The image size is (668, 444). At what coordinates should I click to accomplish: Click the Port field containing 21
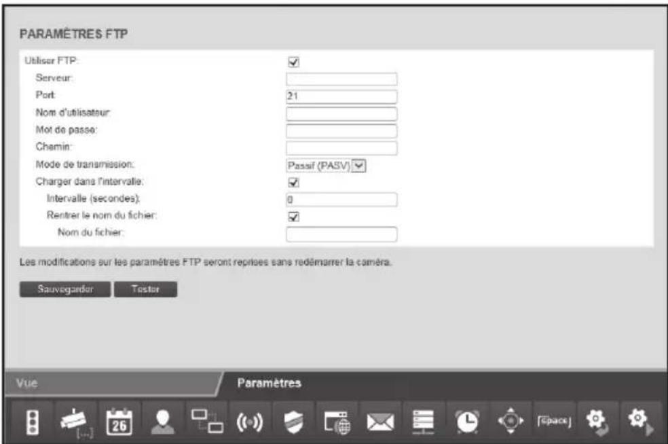coord(341,96)
